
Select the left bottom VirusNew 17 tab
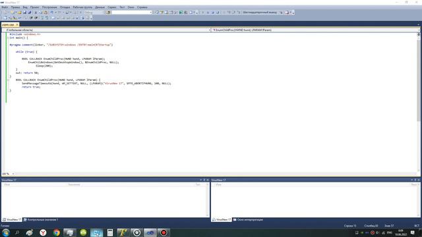tap(12, 220)
